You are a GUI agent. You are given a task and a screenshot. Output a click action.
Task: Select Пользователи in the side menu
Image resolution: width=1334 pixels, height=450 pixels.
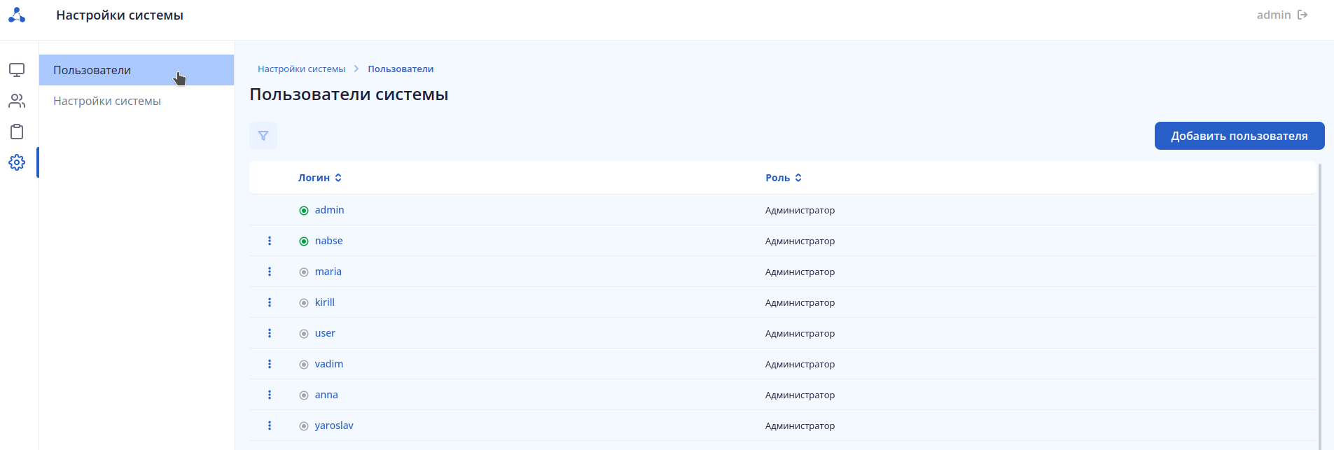click(92, 70)
